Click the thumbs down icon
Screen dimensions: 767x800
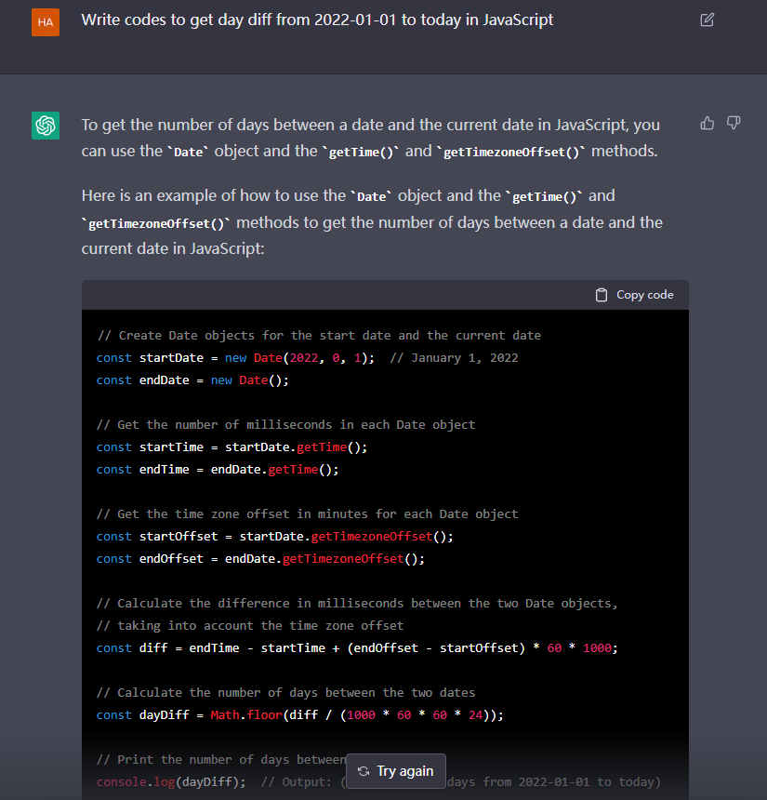click(x=734, y=123)
